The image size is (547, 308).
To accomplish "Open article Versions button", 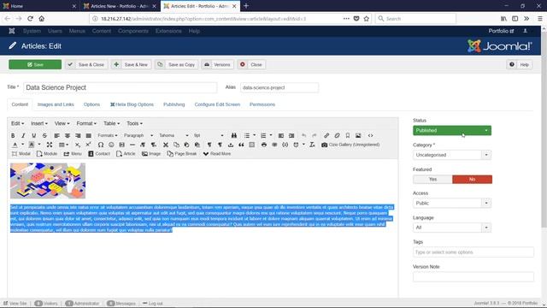I will point(217,65).
